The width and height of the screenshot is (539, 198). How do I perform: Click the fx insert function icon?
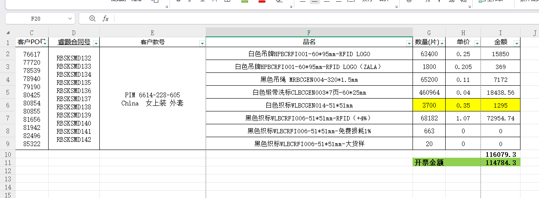[105, 18]
